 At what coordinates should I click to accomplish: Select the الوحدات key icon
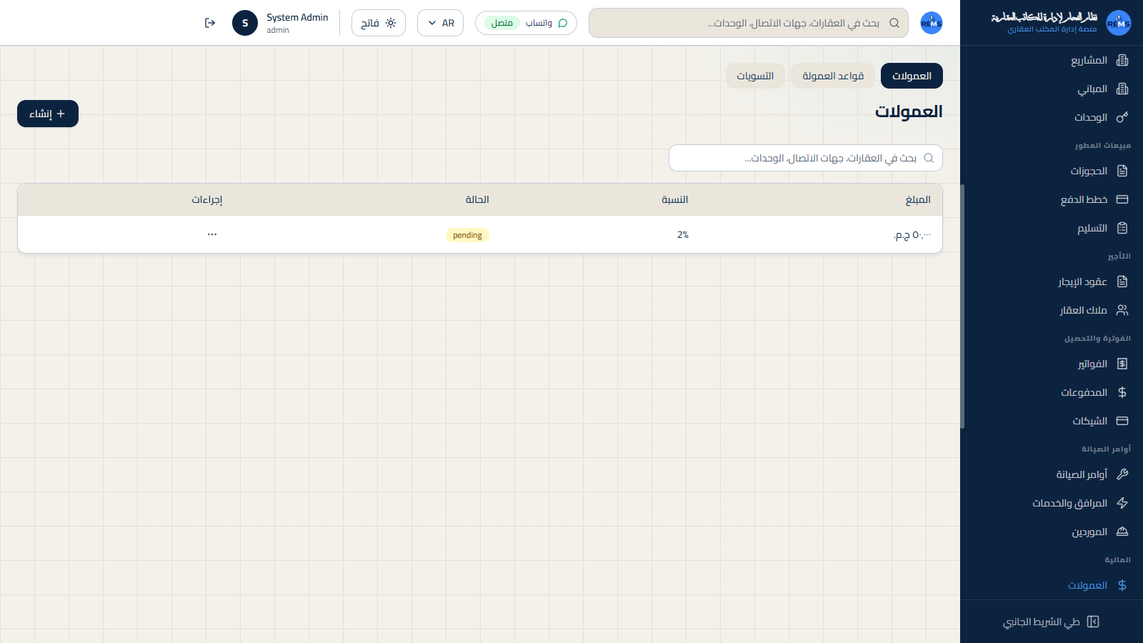point(1122,117)
